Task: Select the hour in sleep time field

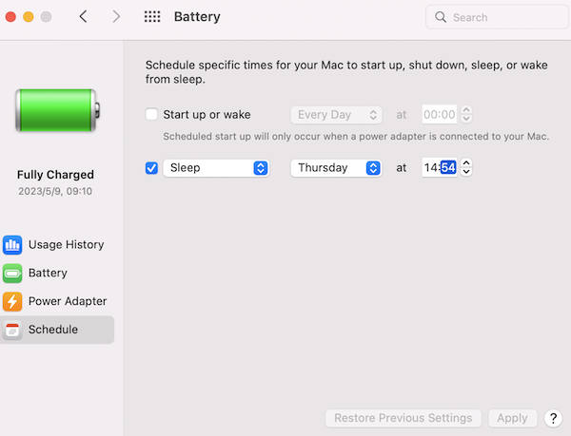Action: (x=431, y=168)
